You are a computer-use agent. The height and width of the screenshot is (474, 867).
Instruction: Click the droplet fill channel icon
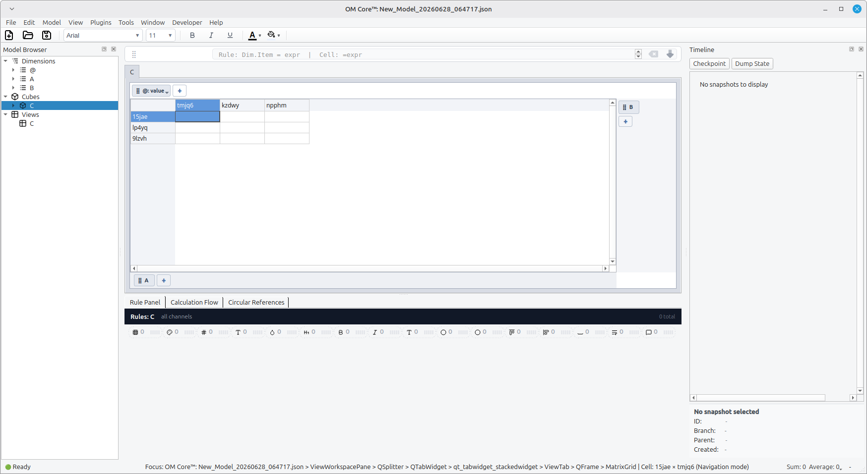272,332
